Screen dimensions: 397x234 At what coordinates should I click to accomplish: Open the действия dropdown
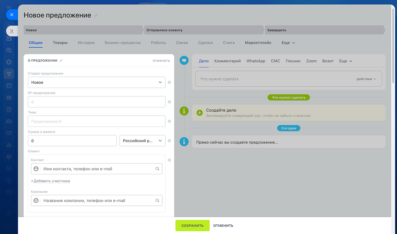click(366, 79)
